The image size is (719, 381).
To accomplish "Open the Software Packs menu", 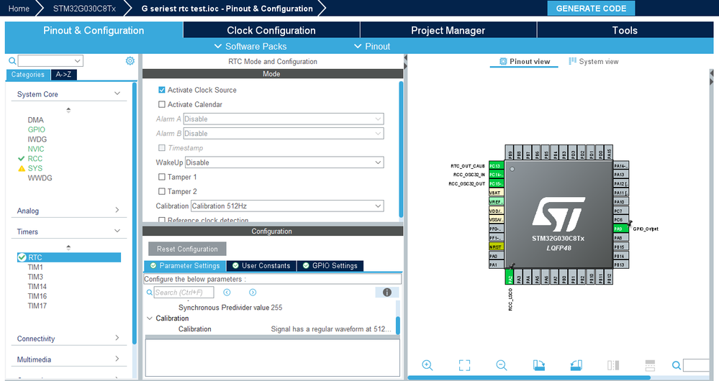I will tap(250, 46).
